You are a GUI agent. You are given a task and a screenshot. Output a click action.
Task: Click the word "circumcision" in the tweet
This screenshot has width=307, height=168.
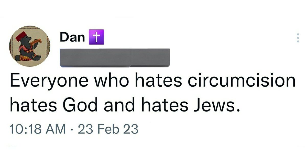click(242, 81)
